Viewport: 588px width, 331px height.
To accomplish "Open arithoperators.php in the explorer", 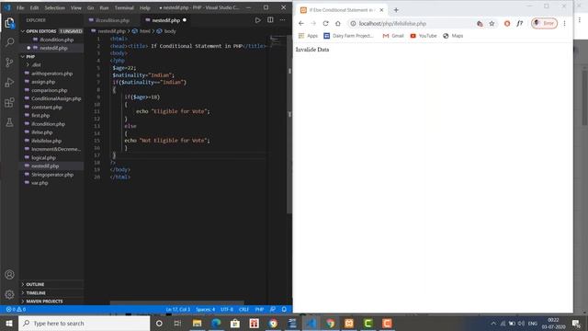I will [51, 74].
